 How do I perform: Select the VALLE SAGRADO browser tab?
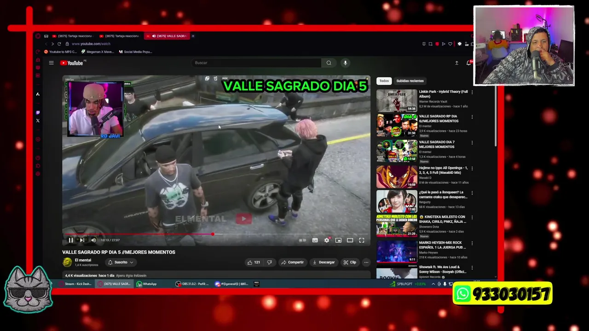pos(167,36)
